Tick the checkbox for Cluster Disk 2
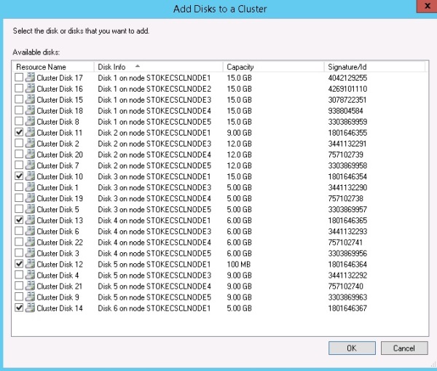This screenshot has height=371, width=437. (x=19, y=144)
